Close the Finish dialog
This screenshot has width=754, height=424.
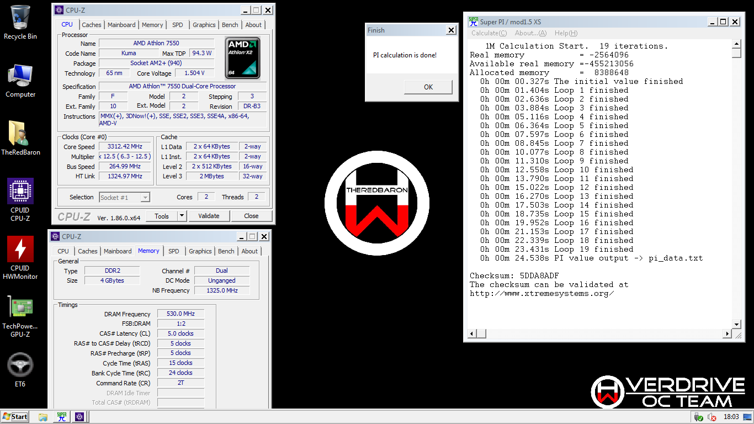pyautogui.click(x=451, y=30)
